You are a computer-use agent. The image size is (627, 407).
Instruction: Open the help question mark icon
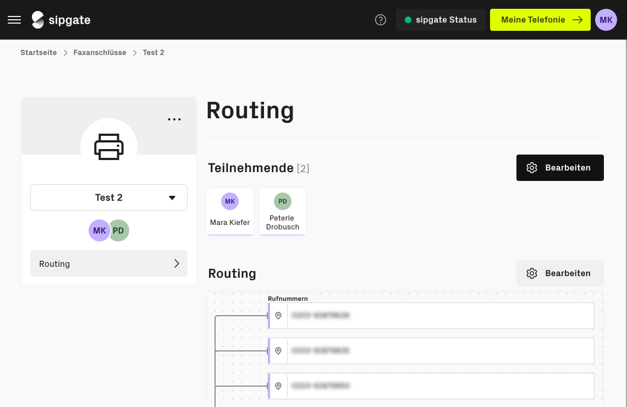pyautogui.click(x=381, y=20)
